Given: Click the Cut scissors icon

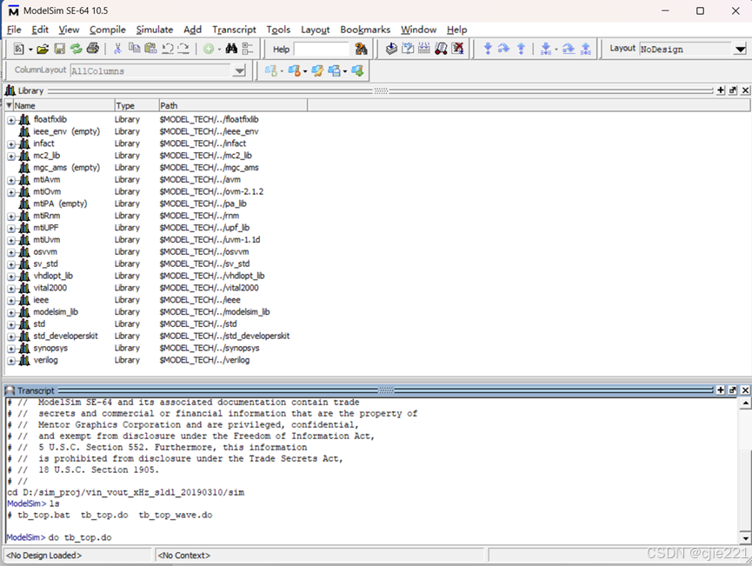Looking at the screenshot, I should pos(117,49).
